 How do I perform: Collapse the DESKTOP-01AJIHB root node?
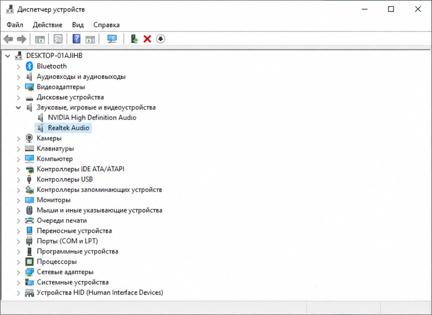pyautogui.click(x=8, y=56)
